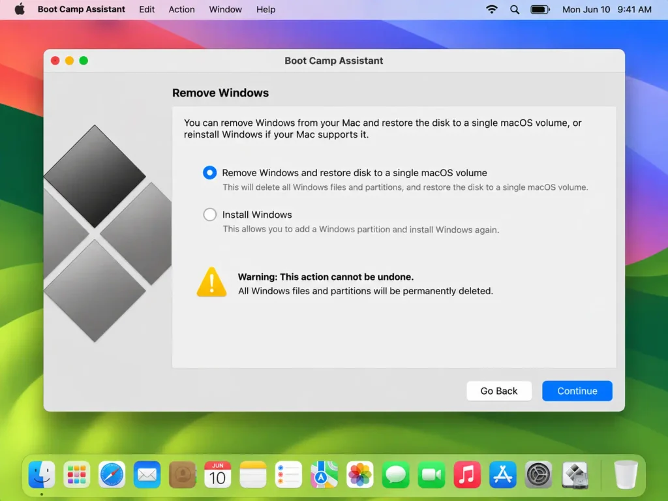Open the Edit menu
Screen dimensions: 668x501
point(147,9)
